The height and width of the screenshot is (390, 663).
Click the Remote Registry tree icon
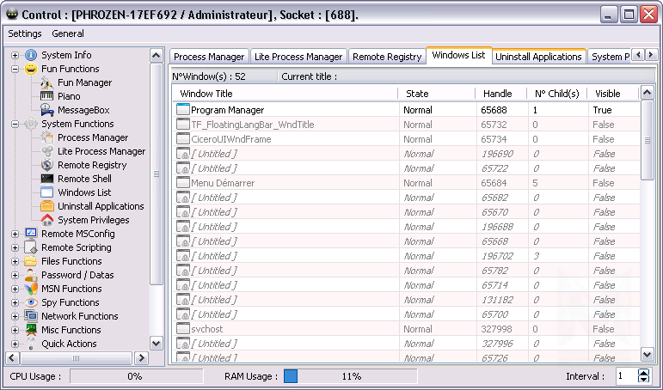pyautogui.click(x=47, y=165)
